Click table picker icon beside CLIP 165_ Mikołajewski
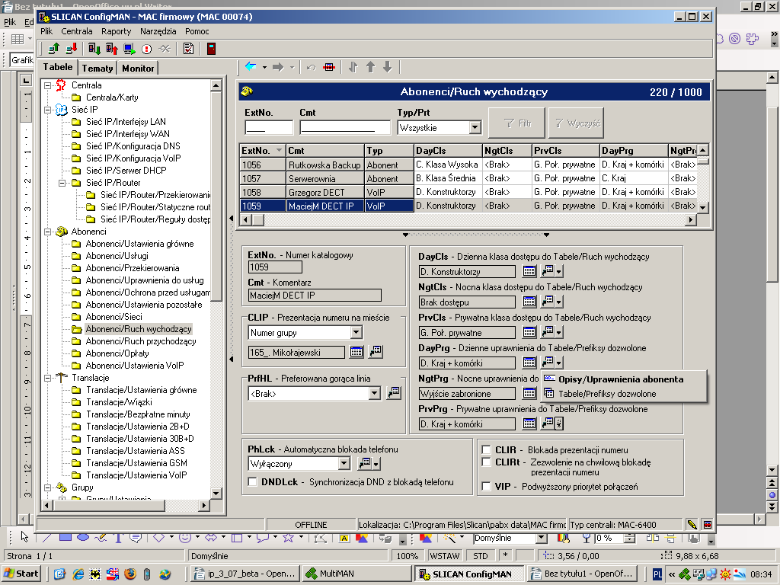The width and height of the screenshot is (780, 585). (356, 352)
